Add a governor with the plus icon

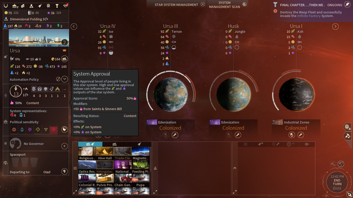coord(64,146)
